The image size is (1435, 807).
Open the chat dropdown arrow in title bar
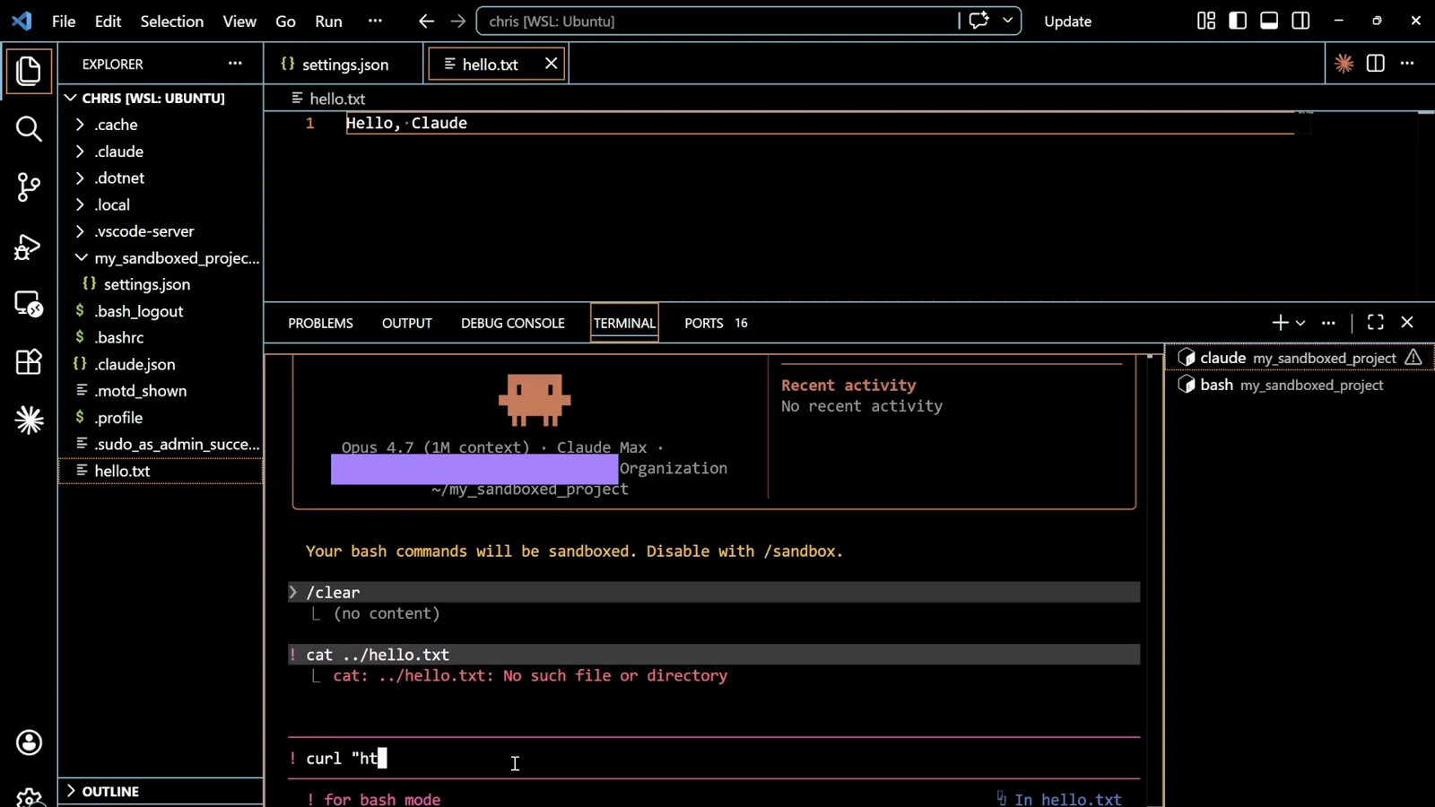coord(1008,21)
